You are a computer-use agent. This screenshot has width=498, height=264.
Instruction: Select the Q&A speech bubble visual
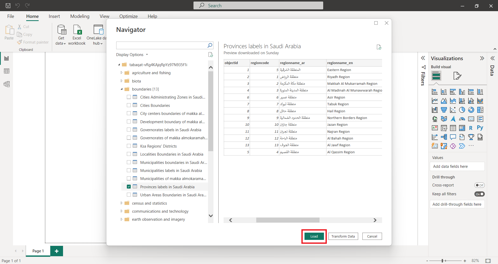click(453, 137)
